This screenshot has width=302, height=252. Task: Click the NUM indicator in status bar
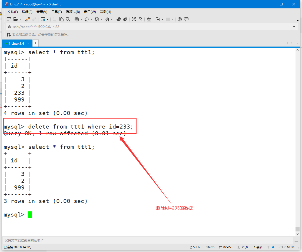coord(290,247)
